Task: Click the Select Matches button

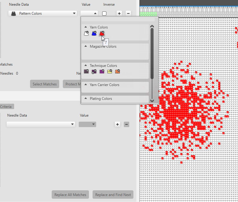Action: [44, 84]
